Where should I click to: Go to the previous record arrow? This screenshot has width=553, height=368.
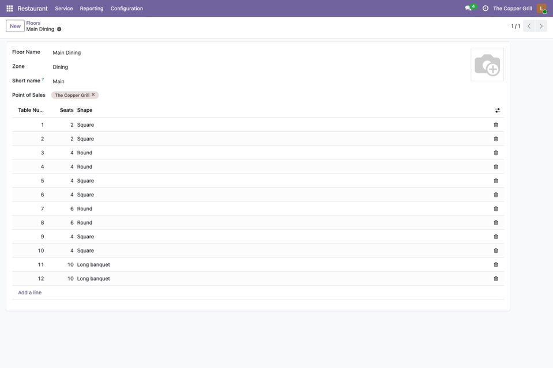coord(529,26)
